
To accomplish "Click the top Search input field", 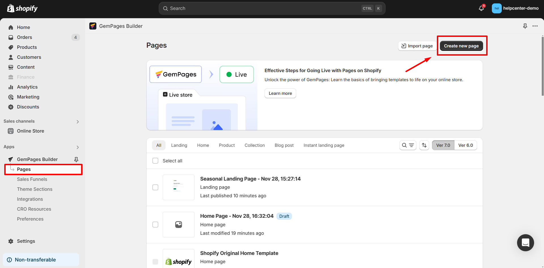I will tap(272, 8).
